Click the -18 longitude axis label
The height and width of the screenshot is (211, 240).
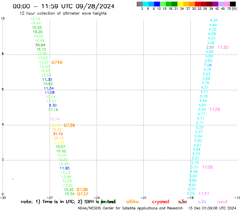pos(191,198)
